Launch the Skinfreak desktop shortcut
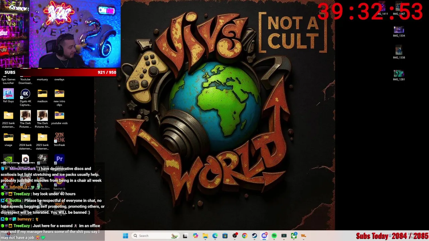This screenshot has height=241, width=429. point(59,140)
